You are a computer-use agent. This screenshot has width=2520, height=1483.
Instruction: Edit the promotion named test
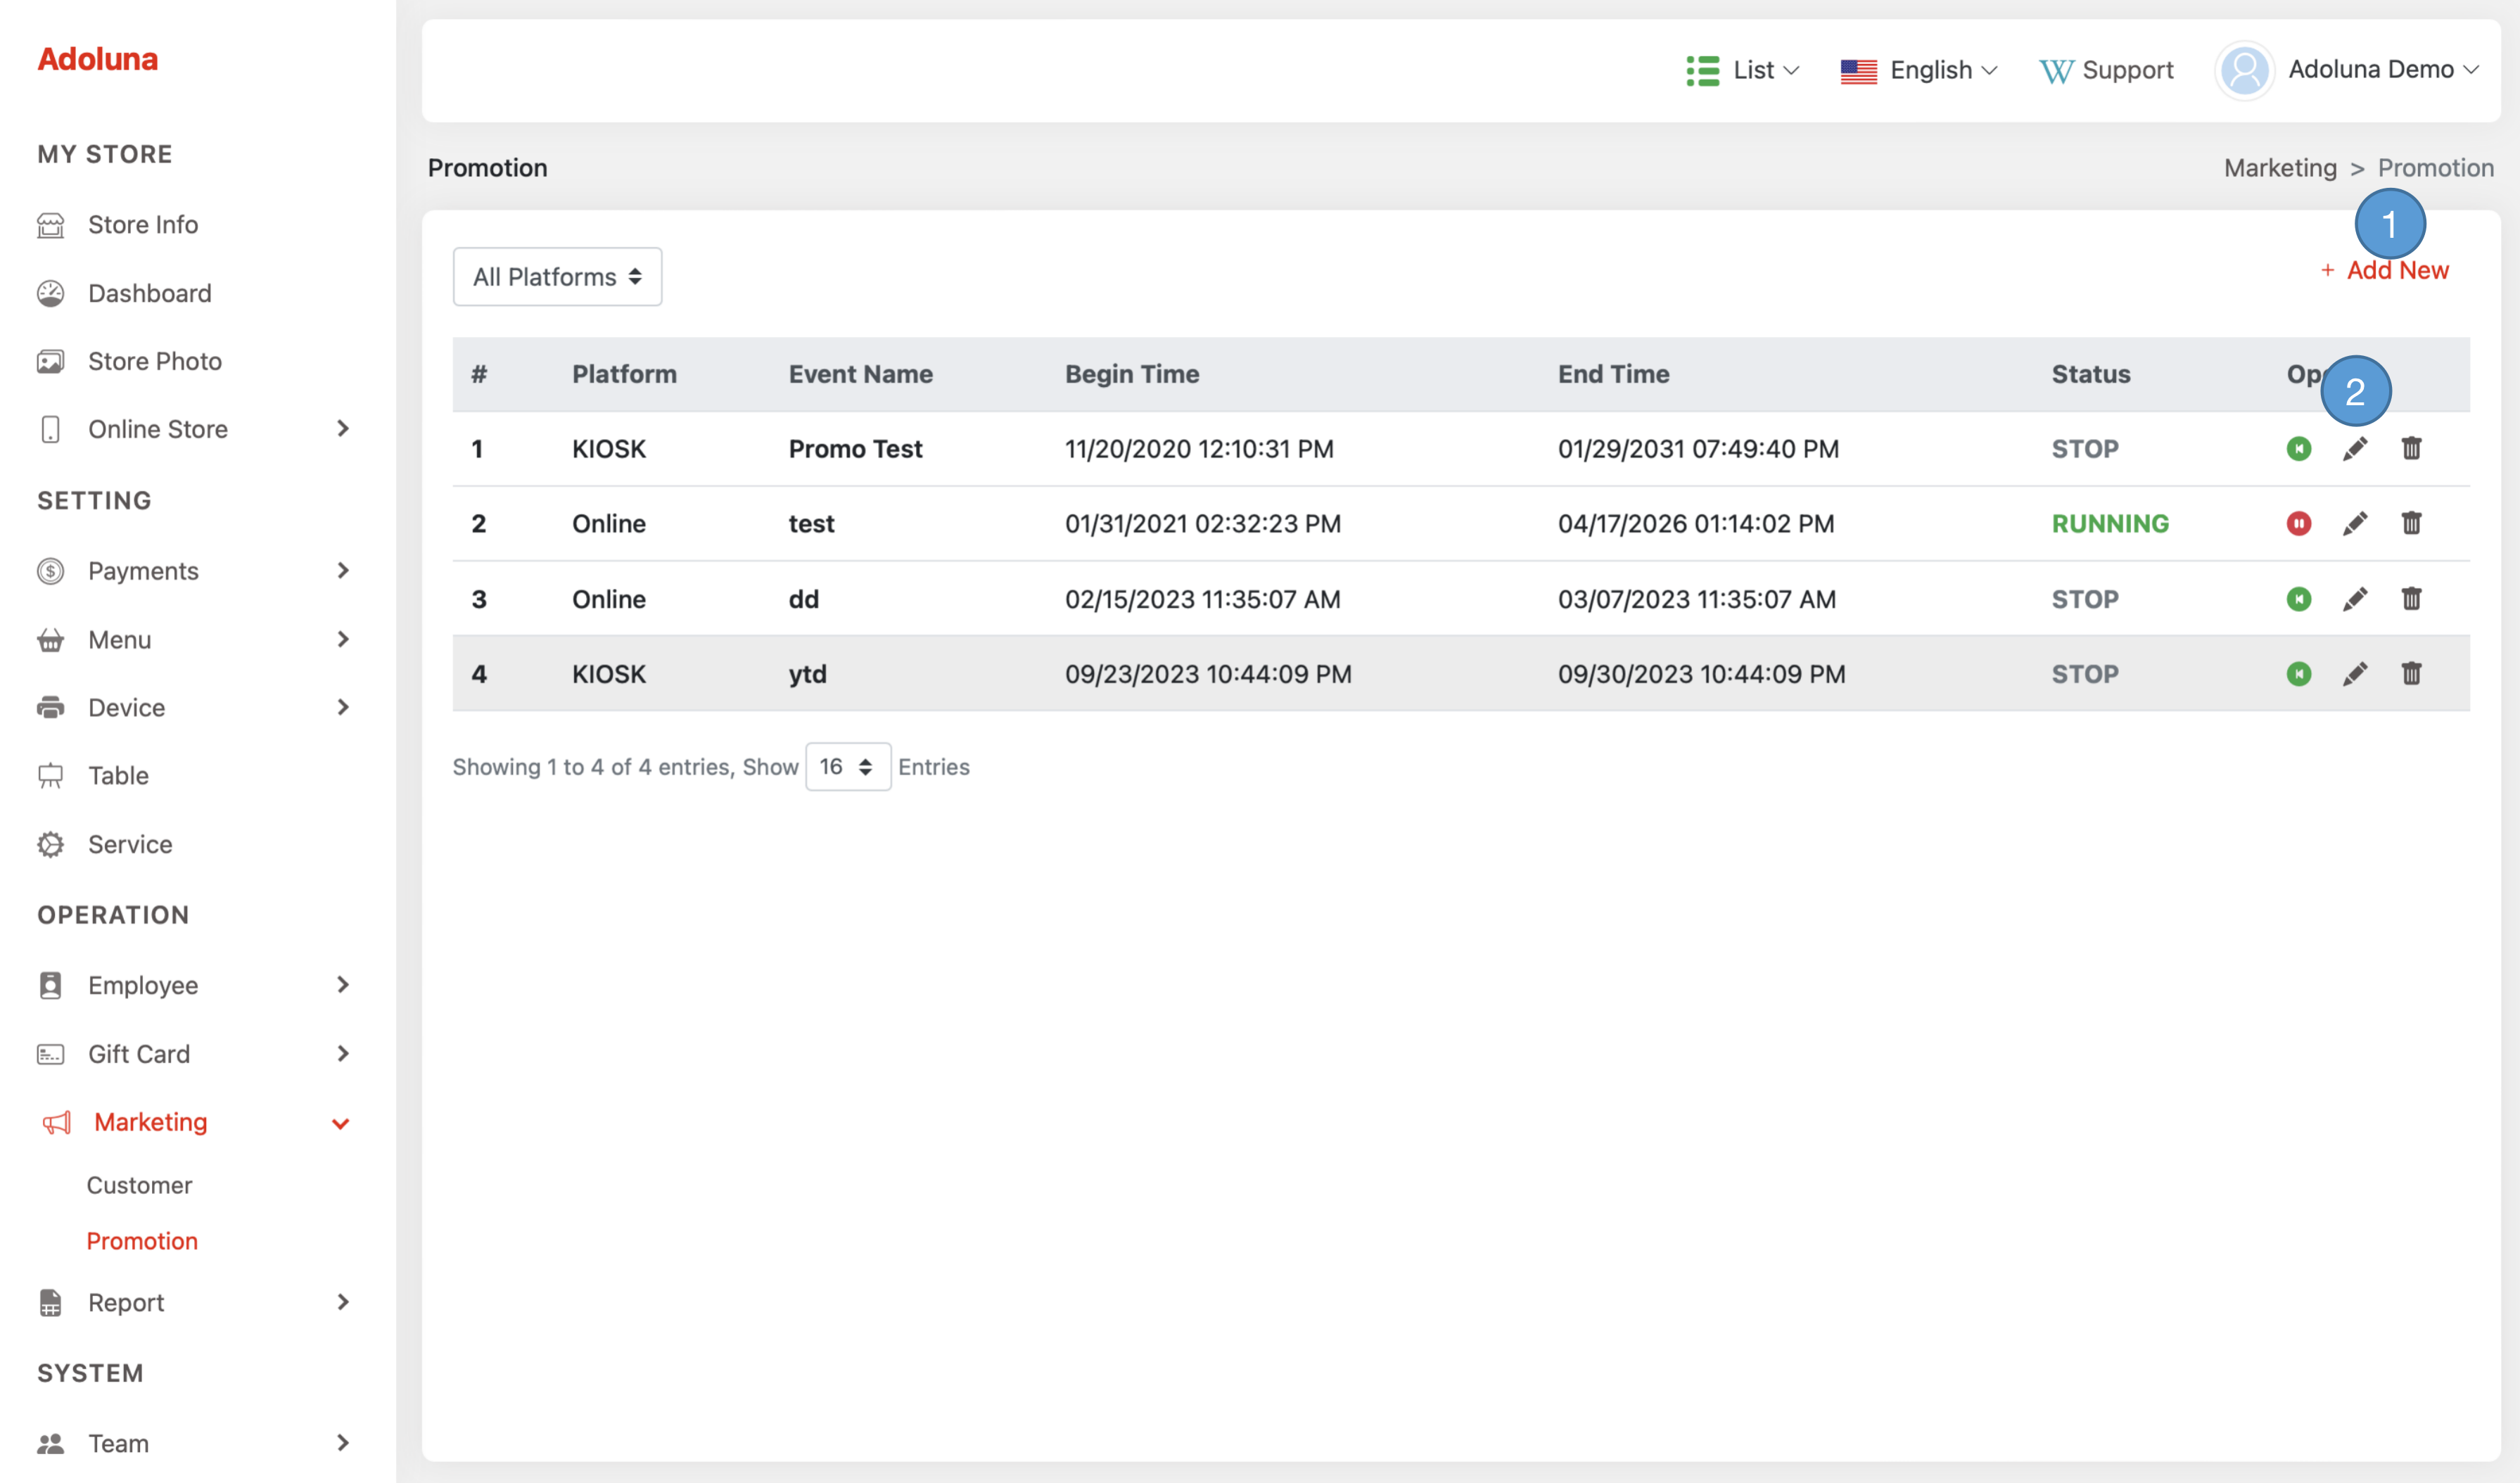2354,523
